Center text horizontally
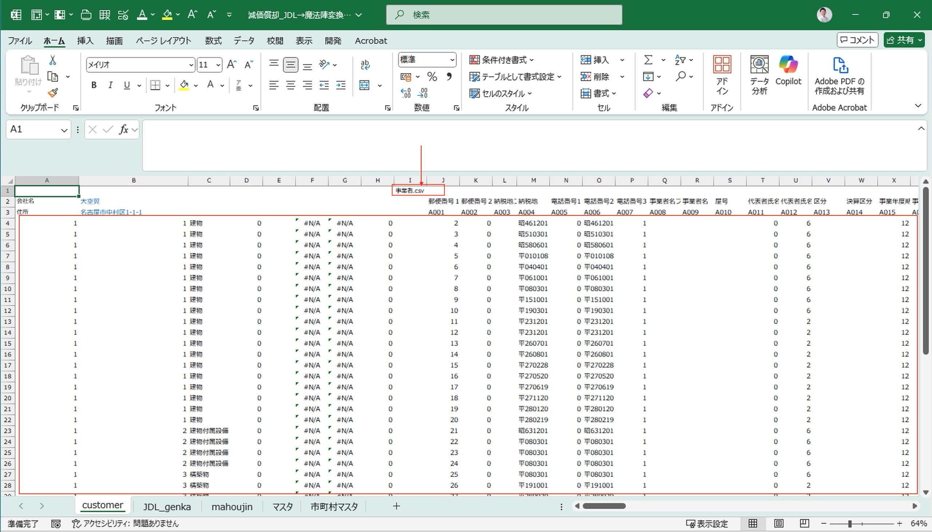932x532 pixels. point(291,86)
